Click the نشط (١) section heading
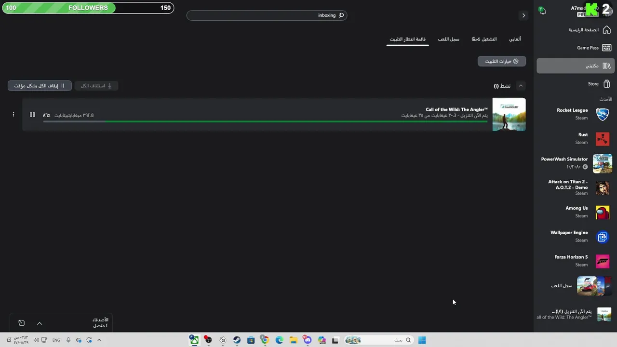 [502, 86]
